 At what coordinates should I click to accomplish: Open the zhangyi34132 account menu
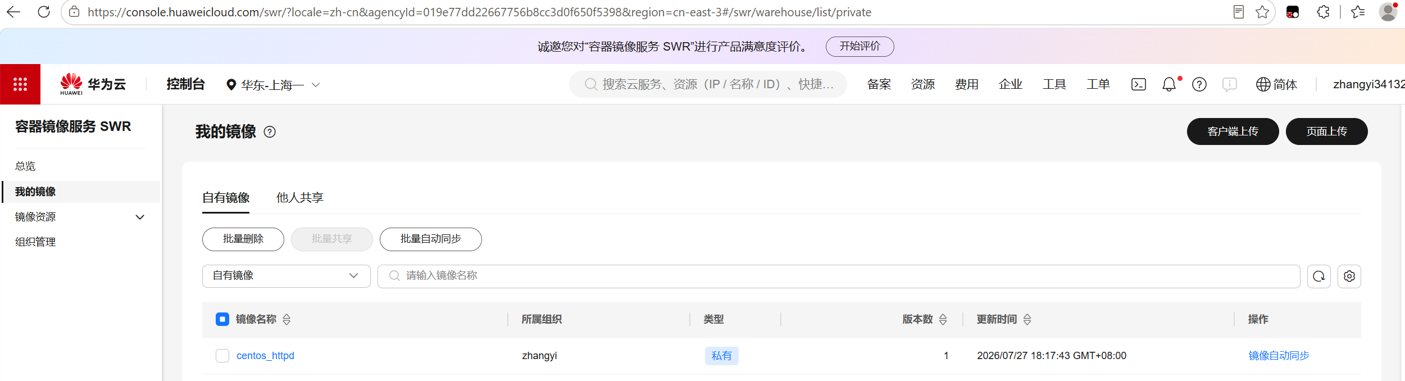[1369, 84]
